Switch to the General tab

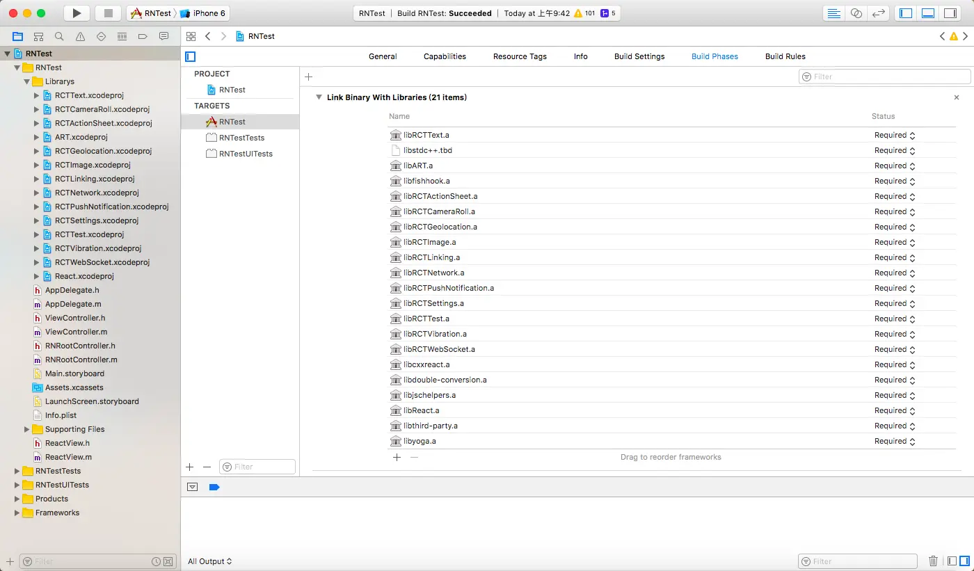click(x=383, y=56)
